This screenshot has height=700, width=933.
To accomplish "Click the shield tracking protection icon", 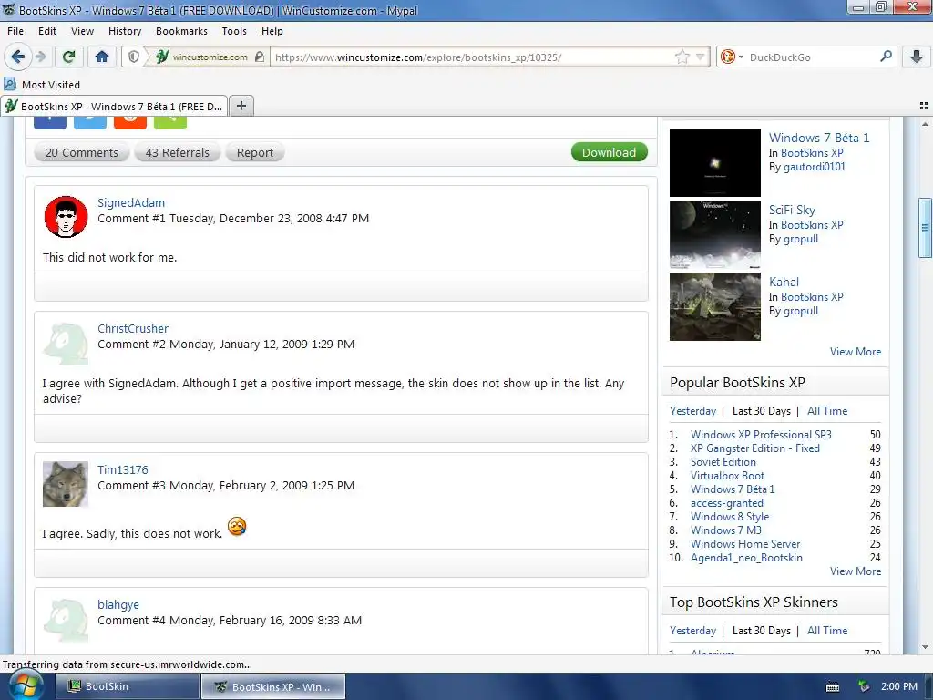I will 135,57.
